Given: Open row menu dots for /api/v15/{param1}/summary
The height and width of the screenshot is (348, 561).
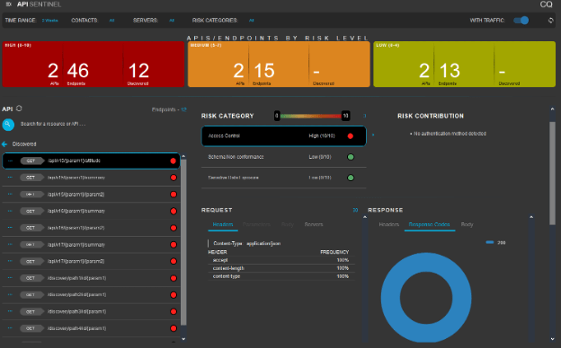Looking at the screenshot, I should [10, 178].
